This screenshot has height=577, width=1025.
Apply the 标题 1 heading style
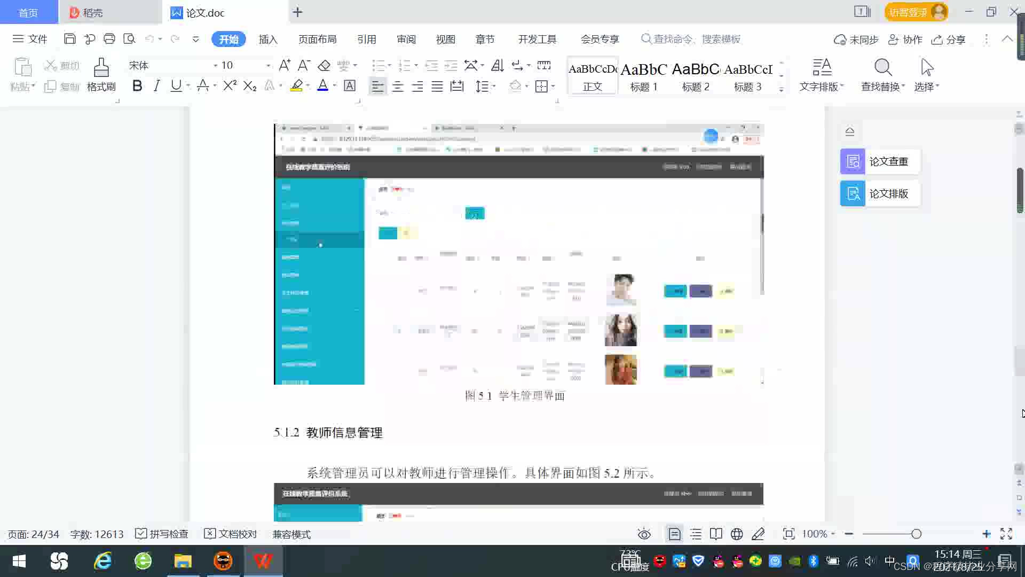pyautogui.click(x=644, y=76)
